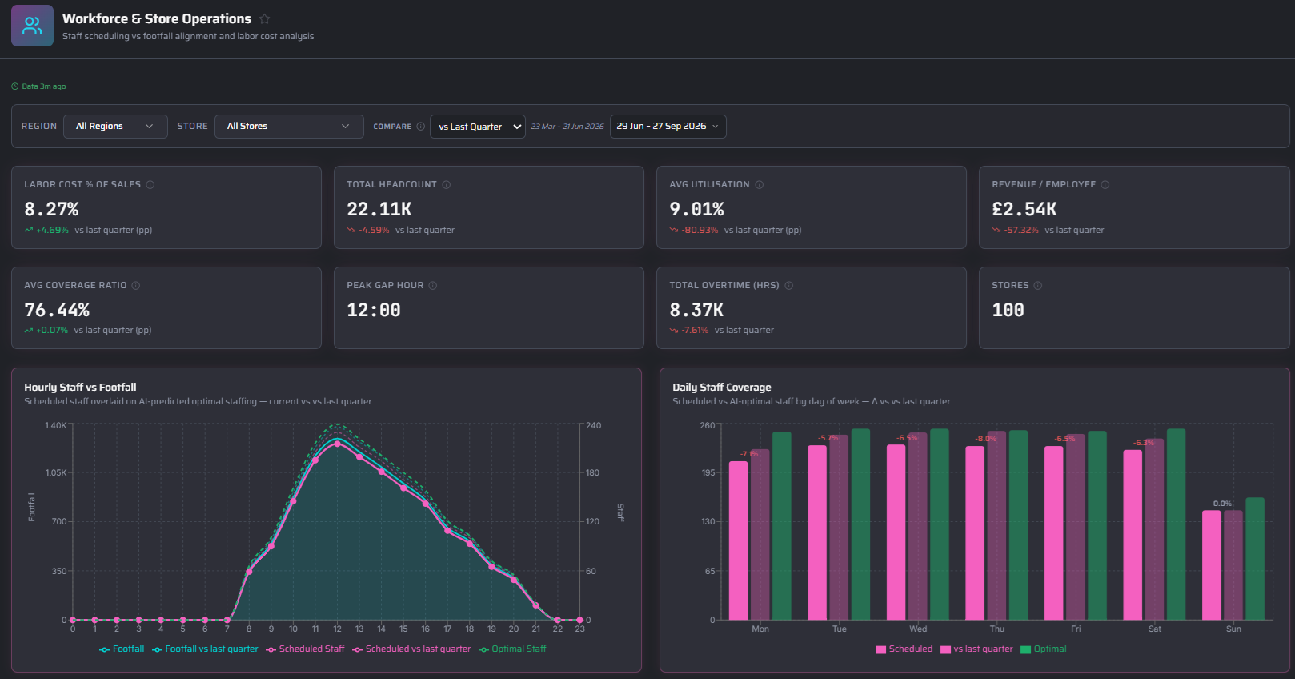This screenshot has width=1295, height=679.
Task: Toggle Footfall series in chart legend
Action: tap(122, 649)
